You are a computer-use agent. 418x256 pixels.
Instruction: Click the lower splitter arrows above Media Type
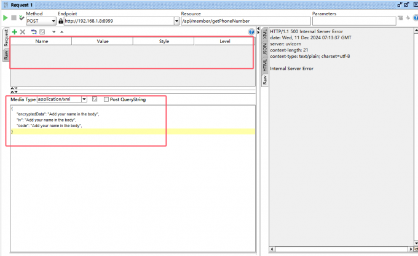(14, 91)
